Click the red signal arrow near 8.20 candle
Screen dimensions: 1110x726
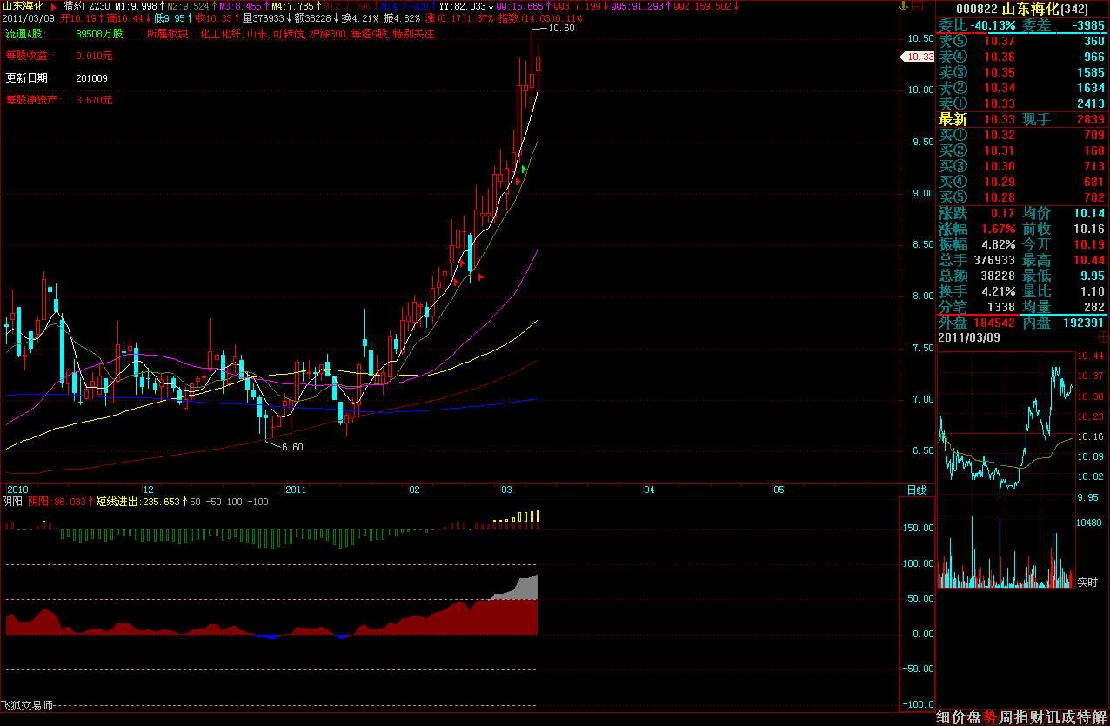point(480,276)
